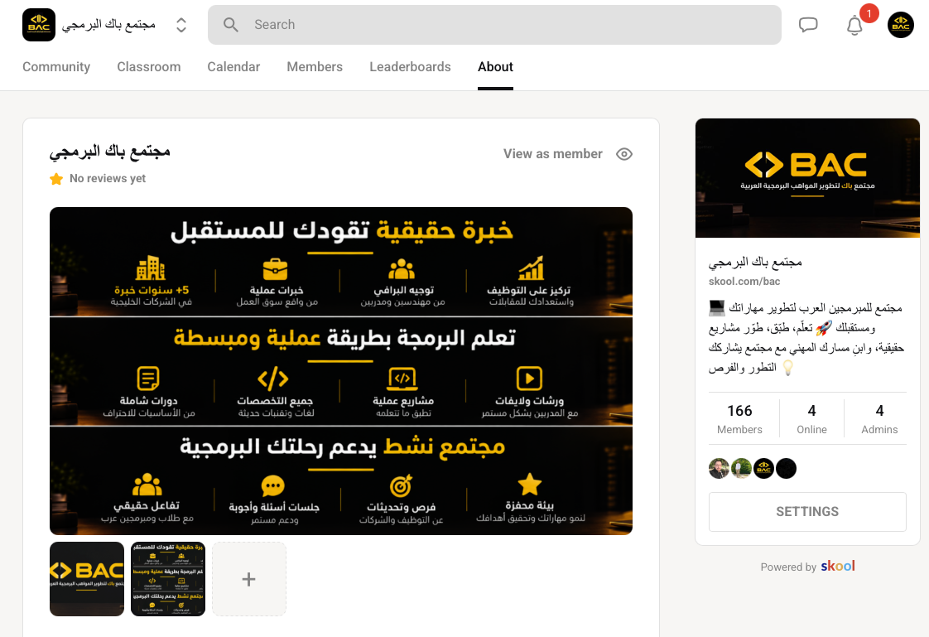Select the second banner thumbnail
This screenshot has width=929, height=637.
click(x=168, y=579)
